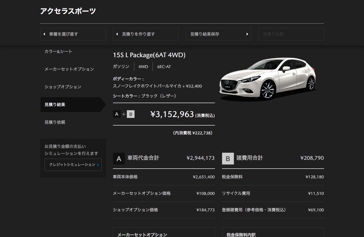
Task: Select 見積り結果 step in the sidebar
Action: 73,105
